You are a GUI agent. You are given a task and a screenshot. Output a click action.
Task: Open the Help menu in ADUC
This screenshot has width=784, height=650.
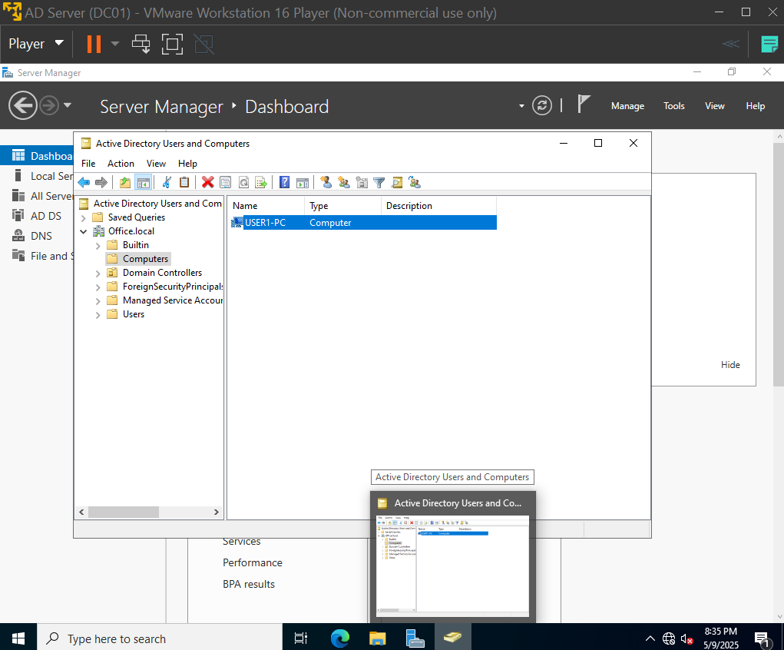point(187,164)
